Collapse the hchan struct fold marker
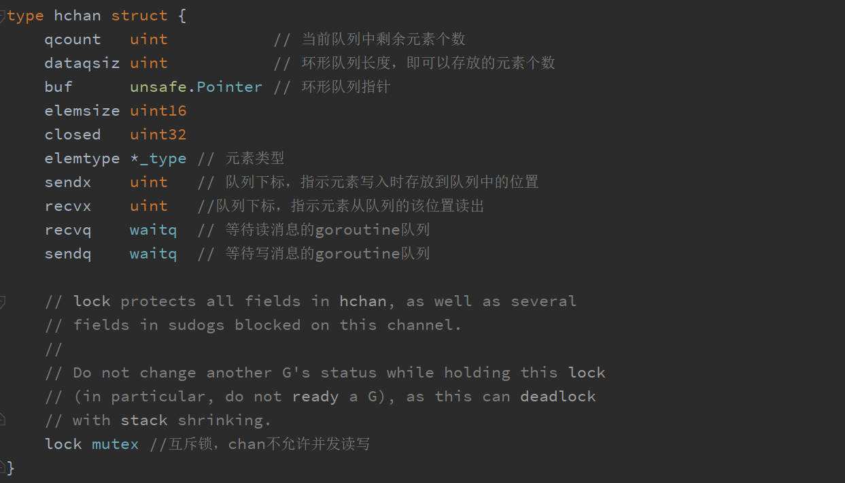 point(3,16)
